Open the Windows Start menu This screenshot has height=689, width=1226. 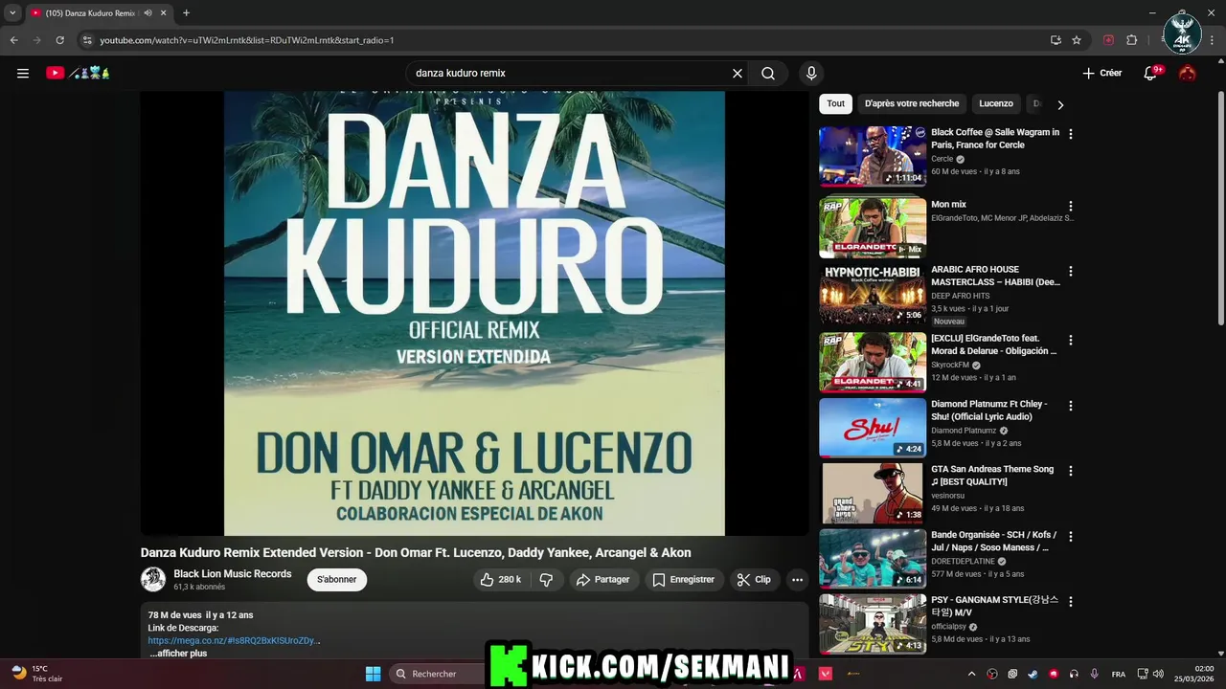point(374,674)
